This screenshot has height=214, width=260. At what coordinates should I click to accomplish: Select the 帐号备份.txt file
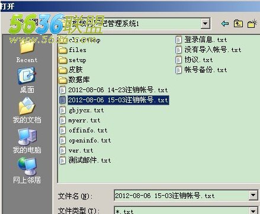pos(201,70)
